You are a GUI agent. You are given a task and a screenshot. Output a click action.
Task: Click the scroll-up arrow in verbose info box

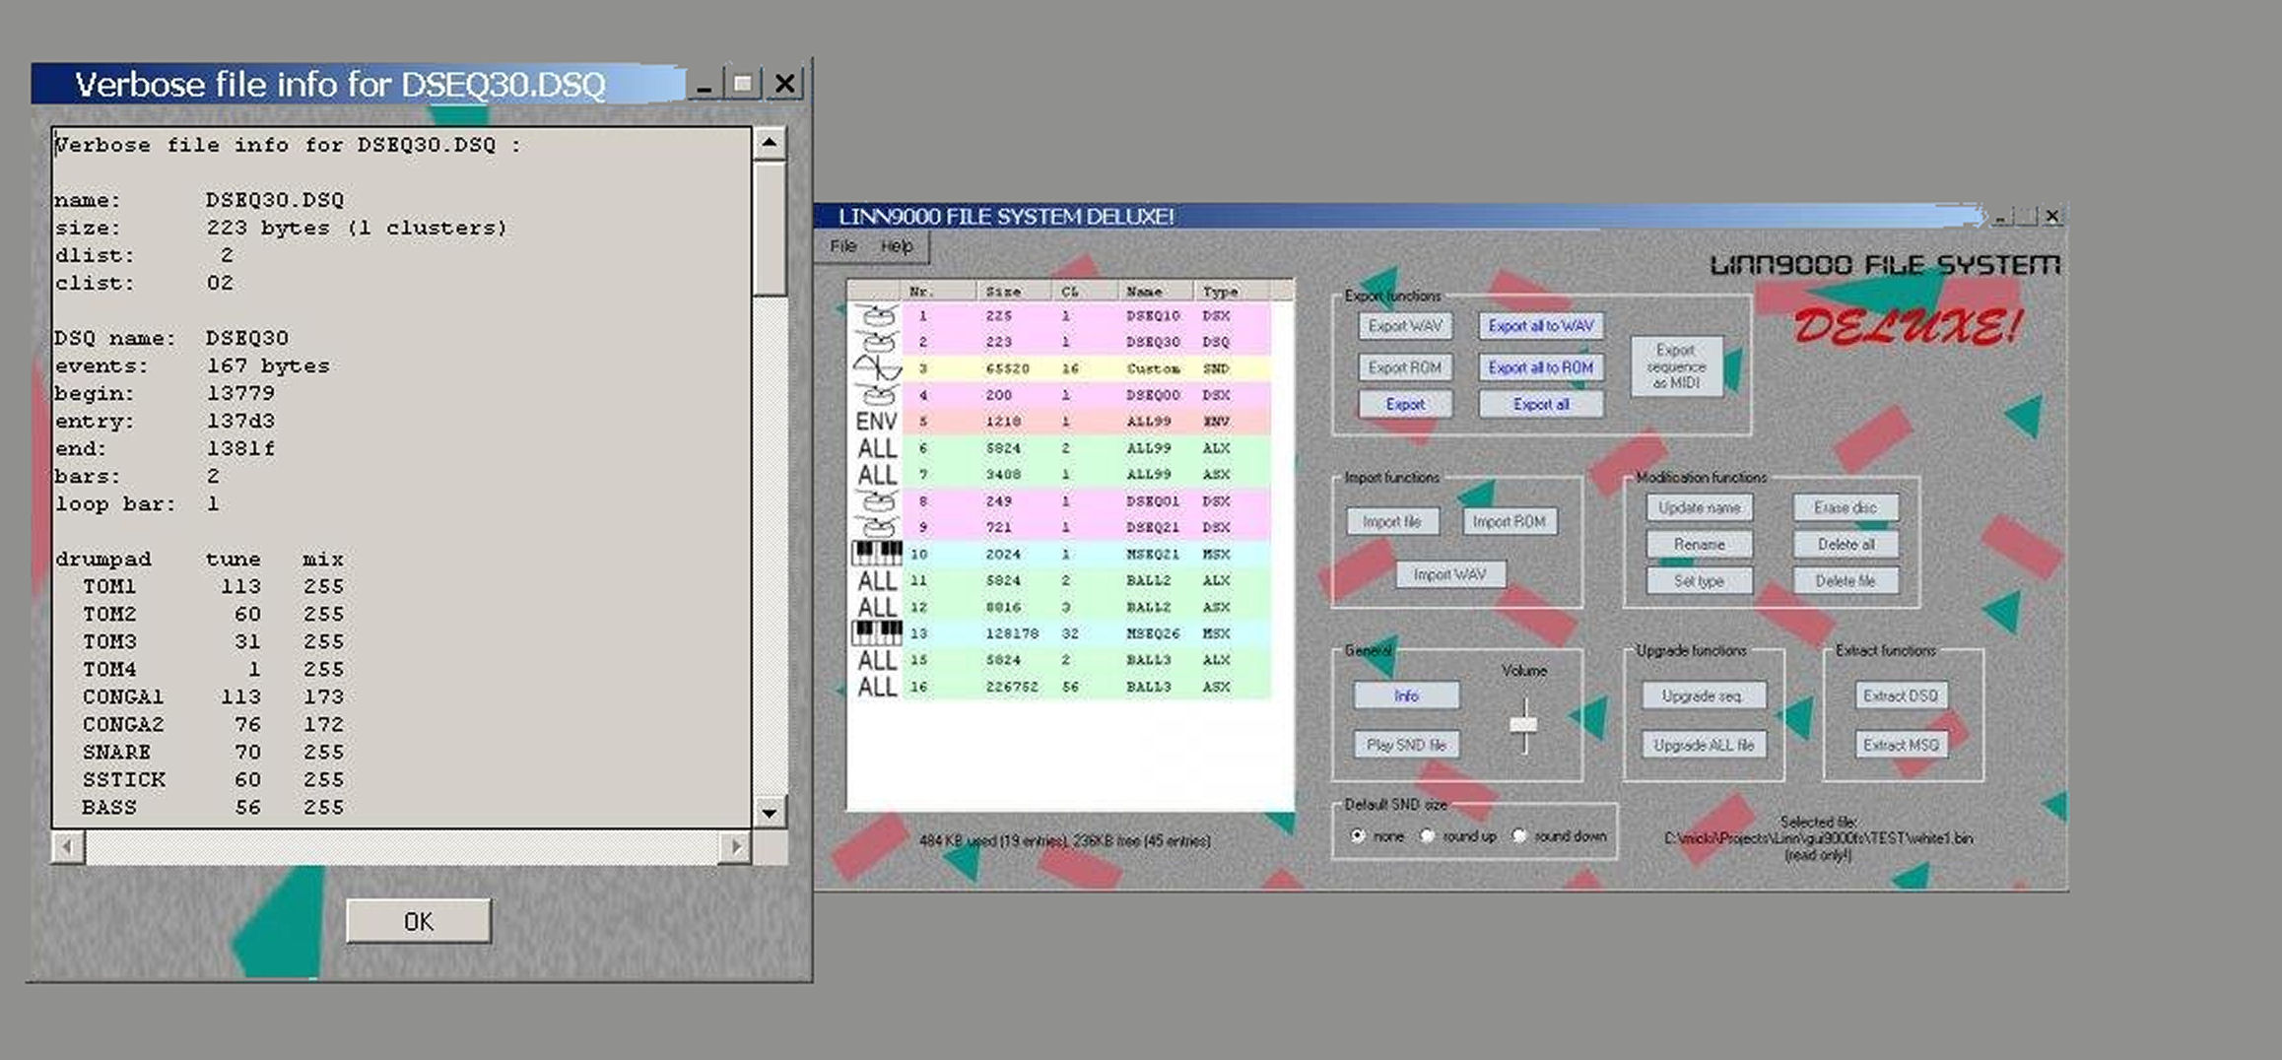pos(770,144)
